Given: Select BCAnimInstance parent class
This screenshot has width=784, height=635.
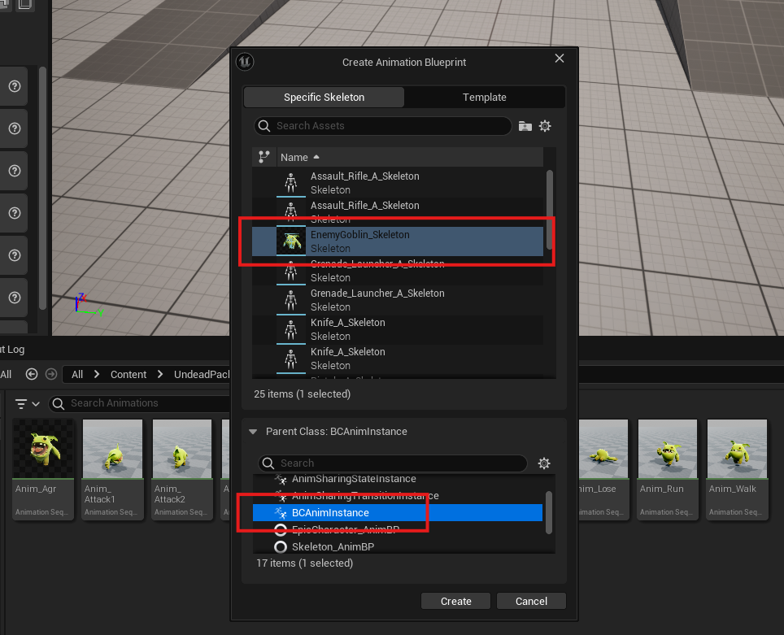Looking at the screenshot, I should click(398, 512).
